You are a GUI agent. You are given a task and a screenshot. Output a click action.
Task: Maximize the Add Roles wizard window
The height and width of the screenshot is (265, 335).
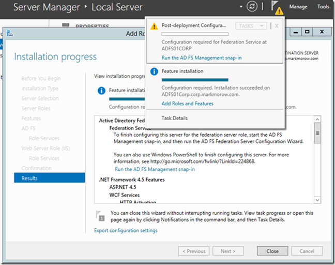coord(307,32)
